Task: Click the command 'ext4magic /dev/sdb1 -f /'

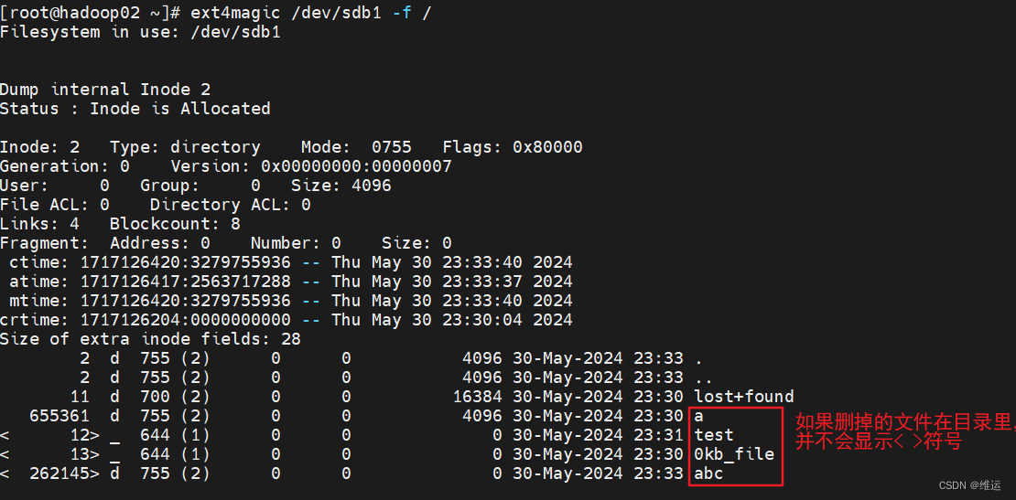Action: pyautogui.click(x=310, y=13)
